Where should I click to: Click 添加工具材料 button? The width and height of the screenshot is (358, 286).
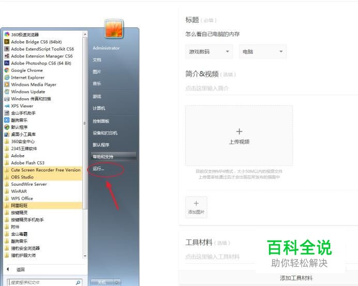click(296, 278)
